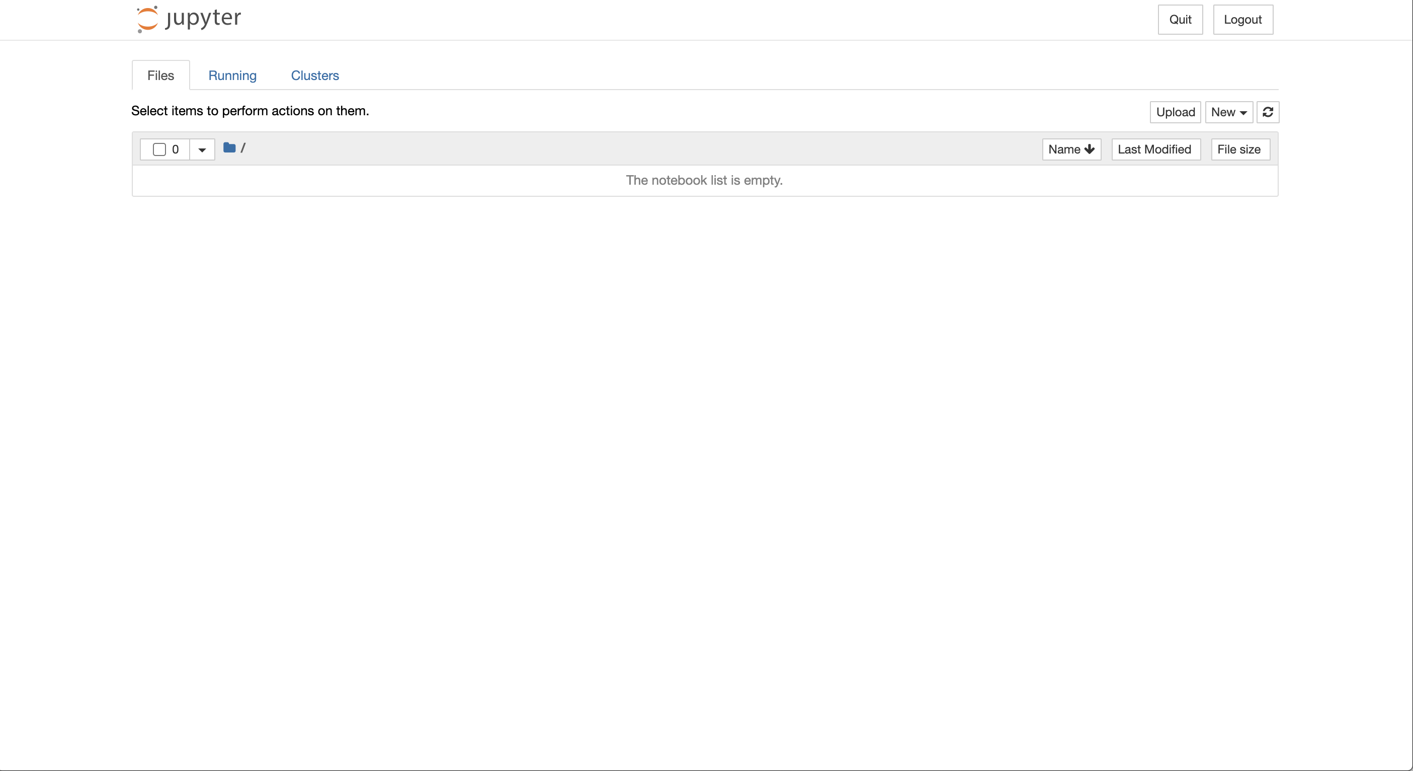Refresh the notebook list

[1268, 112]
